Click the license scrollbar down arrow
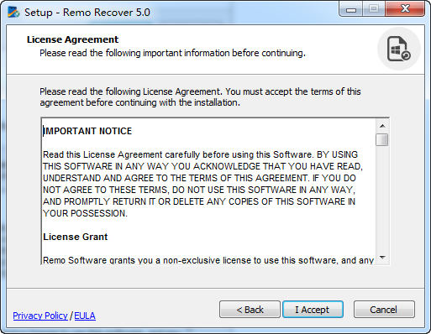 click(382, 258)
